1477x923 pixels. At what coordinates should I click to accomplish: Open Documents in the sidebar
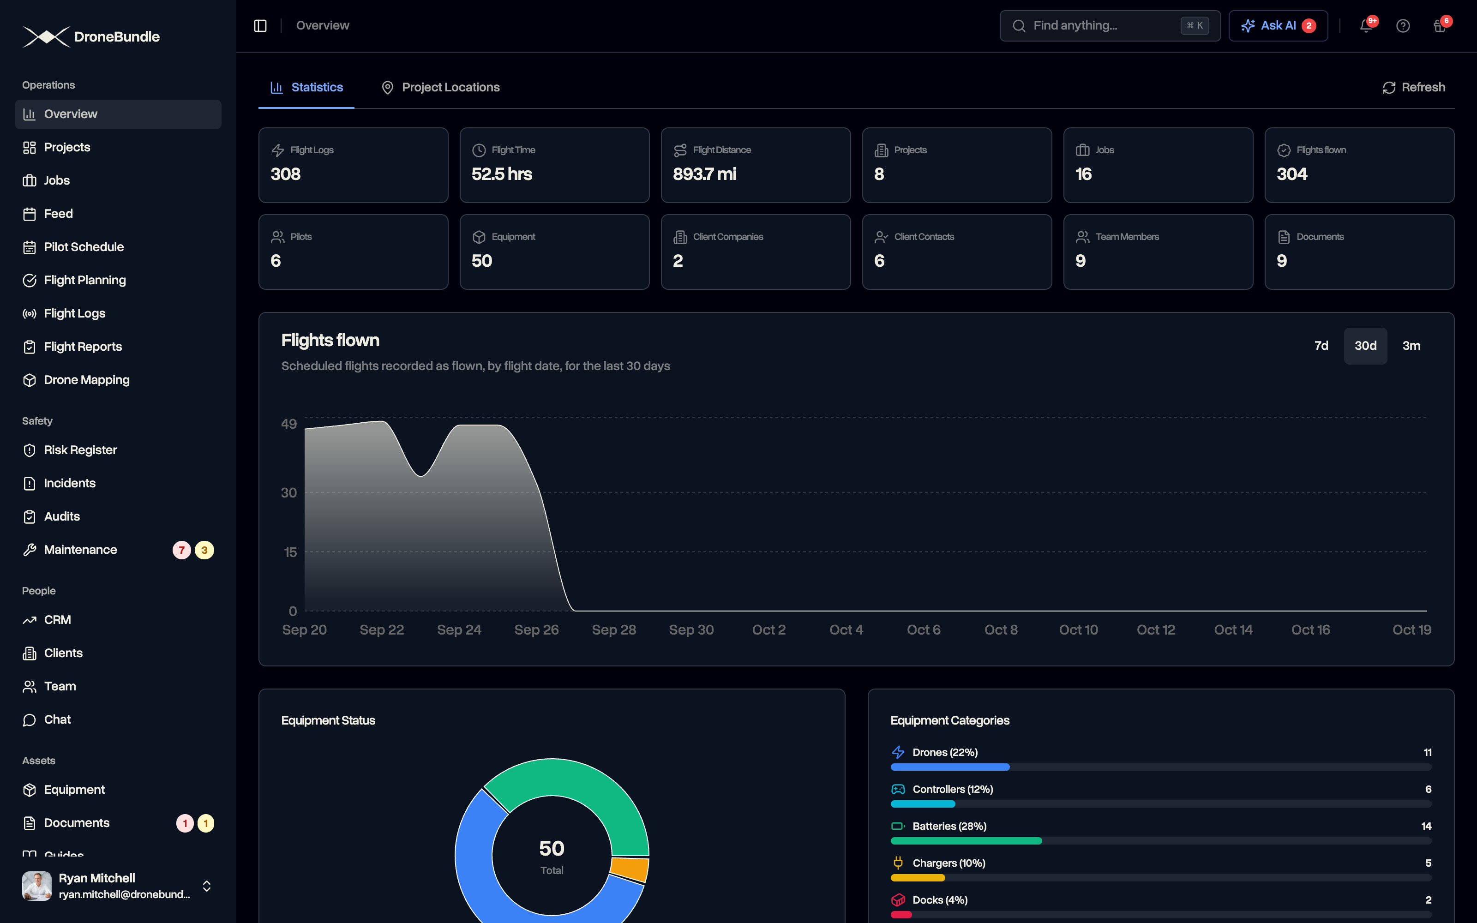point(118,823)
